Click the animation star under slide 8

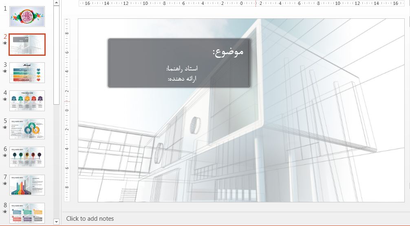pos(5,211)
